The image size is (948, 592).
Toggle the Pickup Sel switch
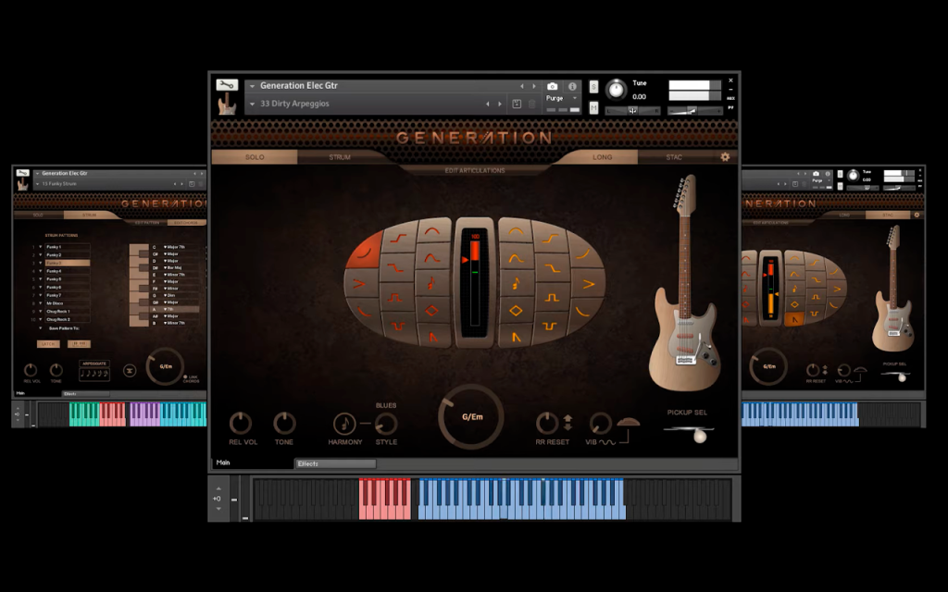click(x=689, y=433)
